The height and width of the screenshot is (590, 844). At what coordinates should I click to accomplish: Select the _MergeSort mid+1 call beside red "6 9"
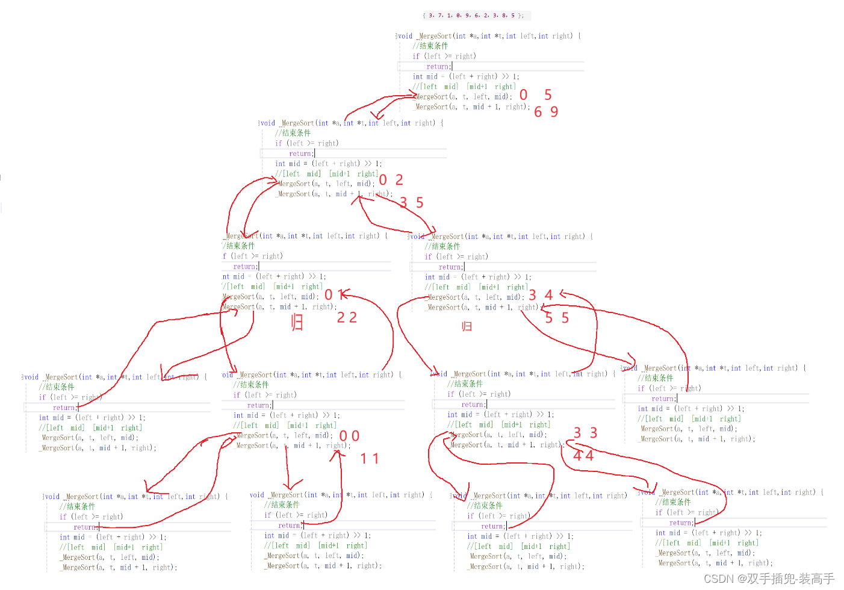[473, 107]
